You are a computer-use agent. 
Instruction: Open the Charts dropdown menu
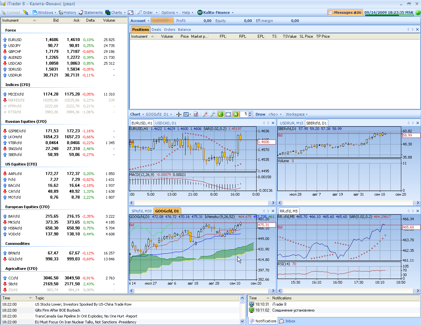pyautogui.click(x=115, y=12)
